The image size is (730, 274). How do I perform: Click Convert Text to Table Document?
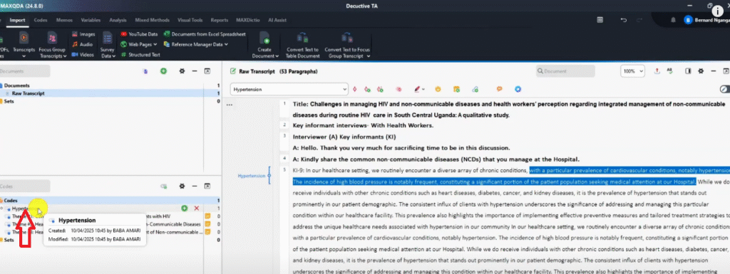point(302,45)
